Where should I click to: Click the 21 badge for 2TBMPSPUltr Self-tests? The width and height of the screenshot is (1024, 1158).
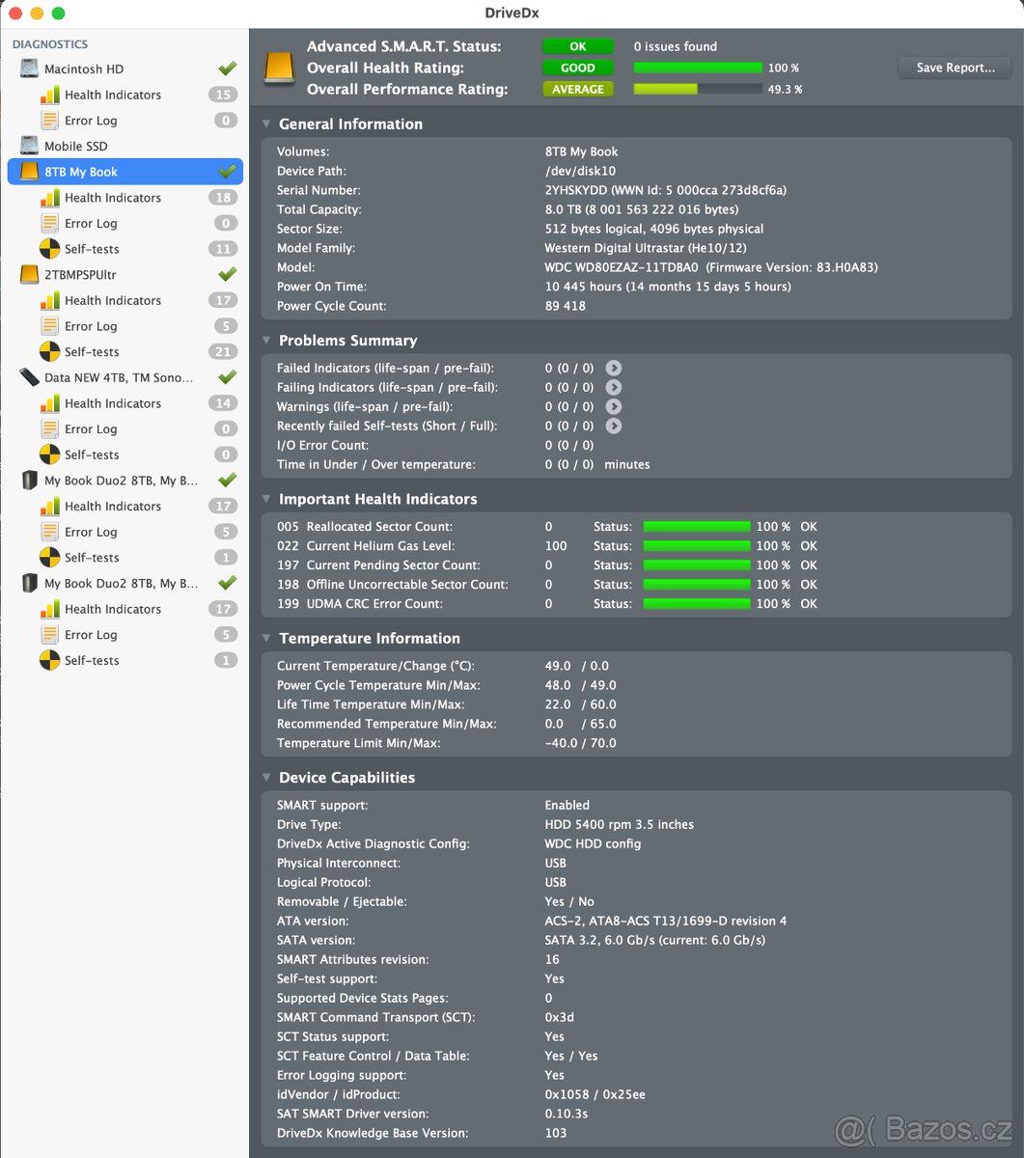[223, 351]
